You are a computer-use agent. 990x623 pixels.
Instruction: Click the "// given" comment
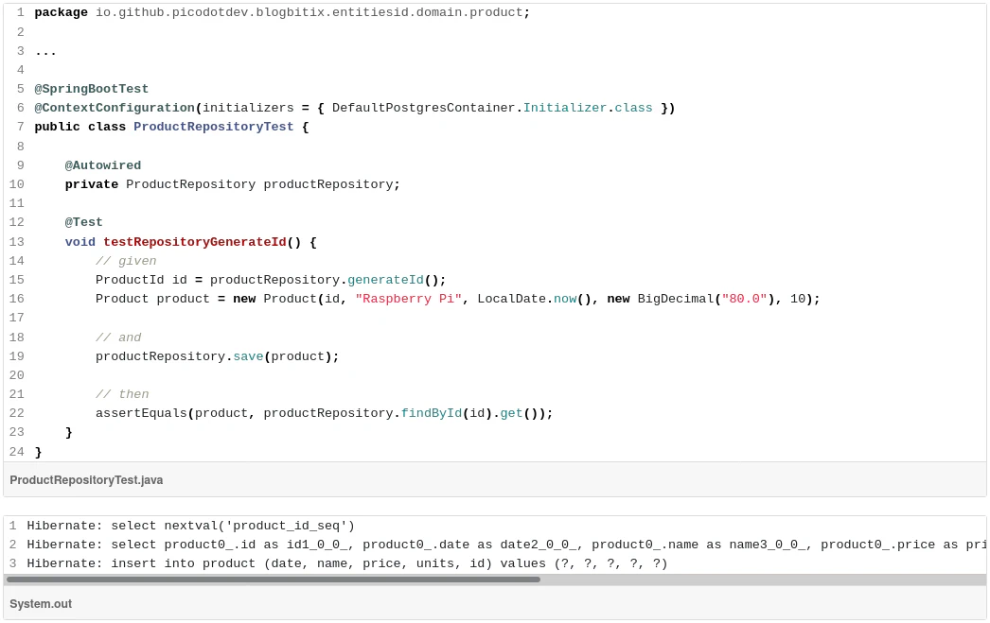click(x=126, y=261)
